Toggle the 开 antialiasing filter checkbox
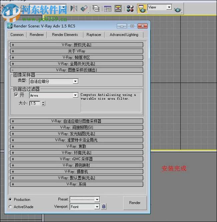The image size is (217, 222). click(x=16, y=95)
